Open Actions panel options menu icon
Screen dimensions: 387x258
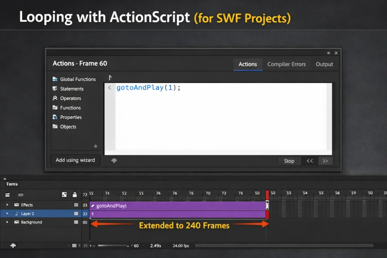328,53
